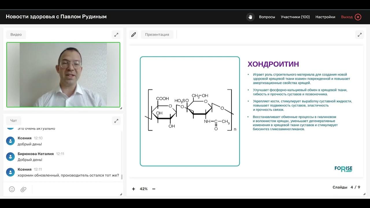Click the Слайды 4 / 9 counter
Viewport: 370px width, 208px height.
click(346, 187)
